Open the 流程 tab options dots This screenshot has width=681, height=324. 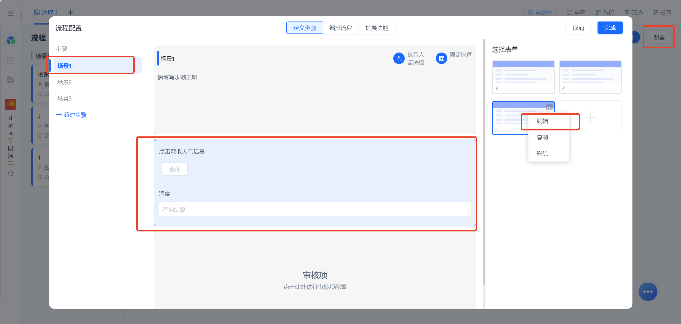(56, 12)
